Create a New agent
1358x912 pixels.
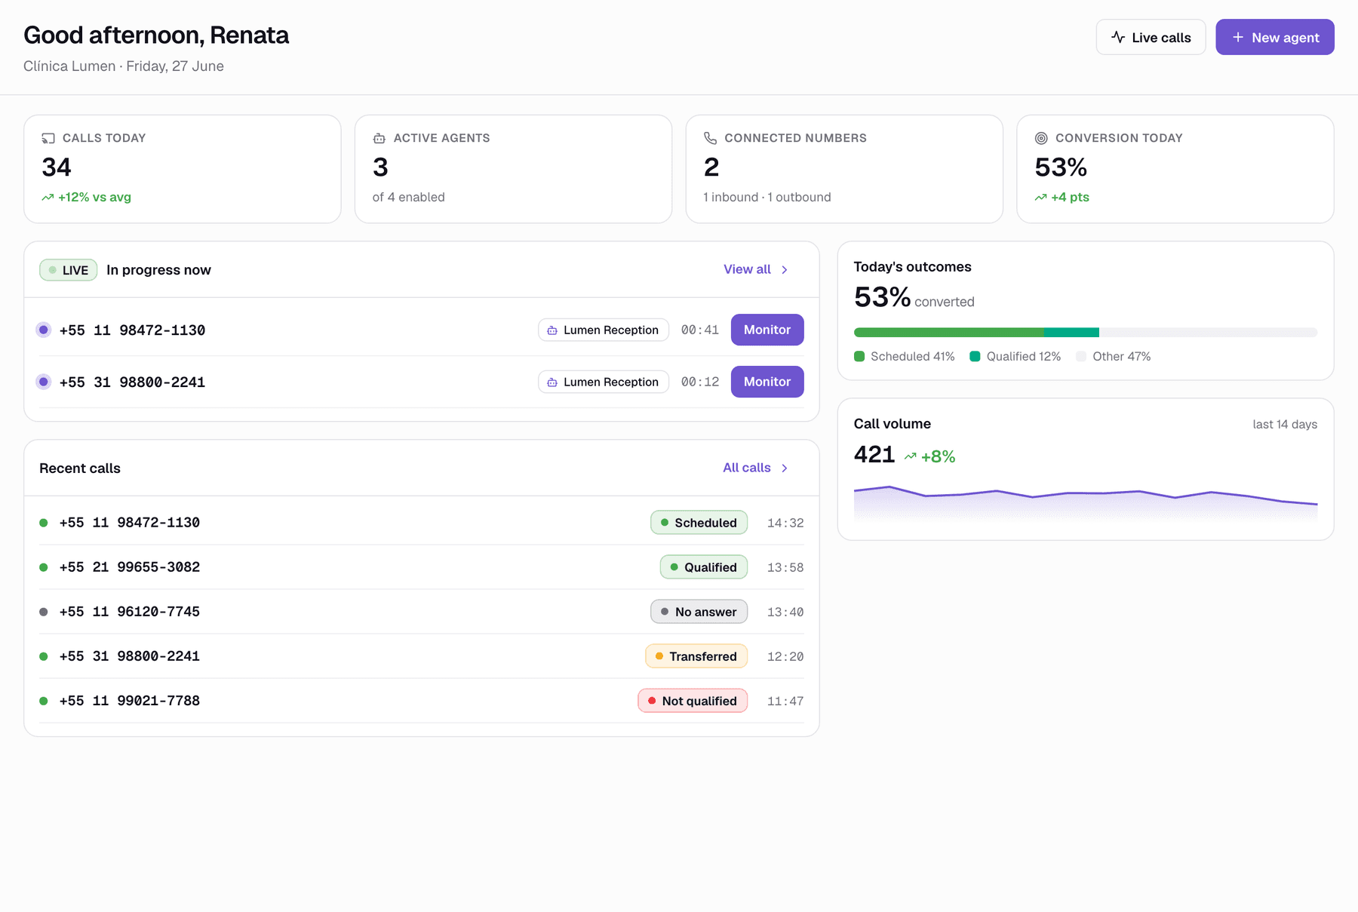(1275, 37)
